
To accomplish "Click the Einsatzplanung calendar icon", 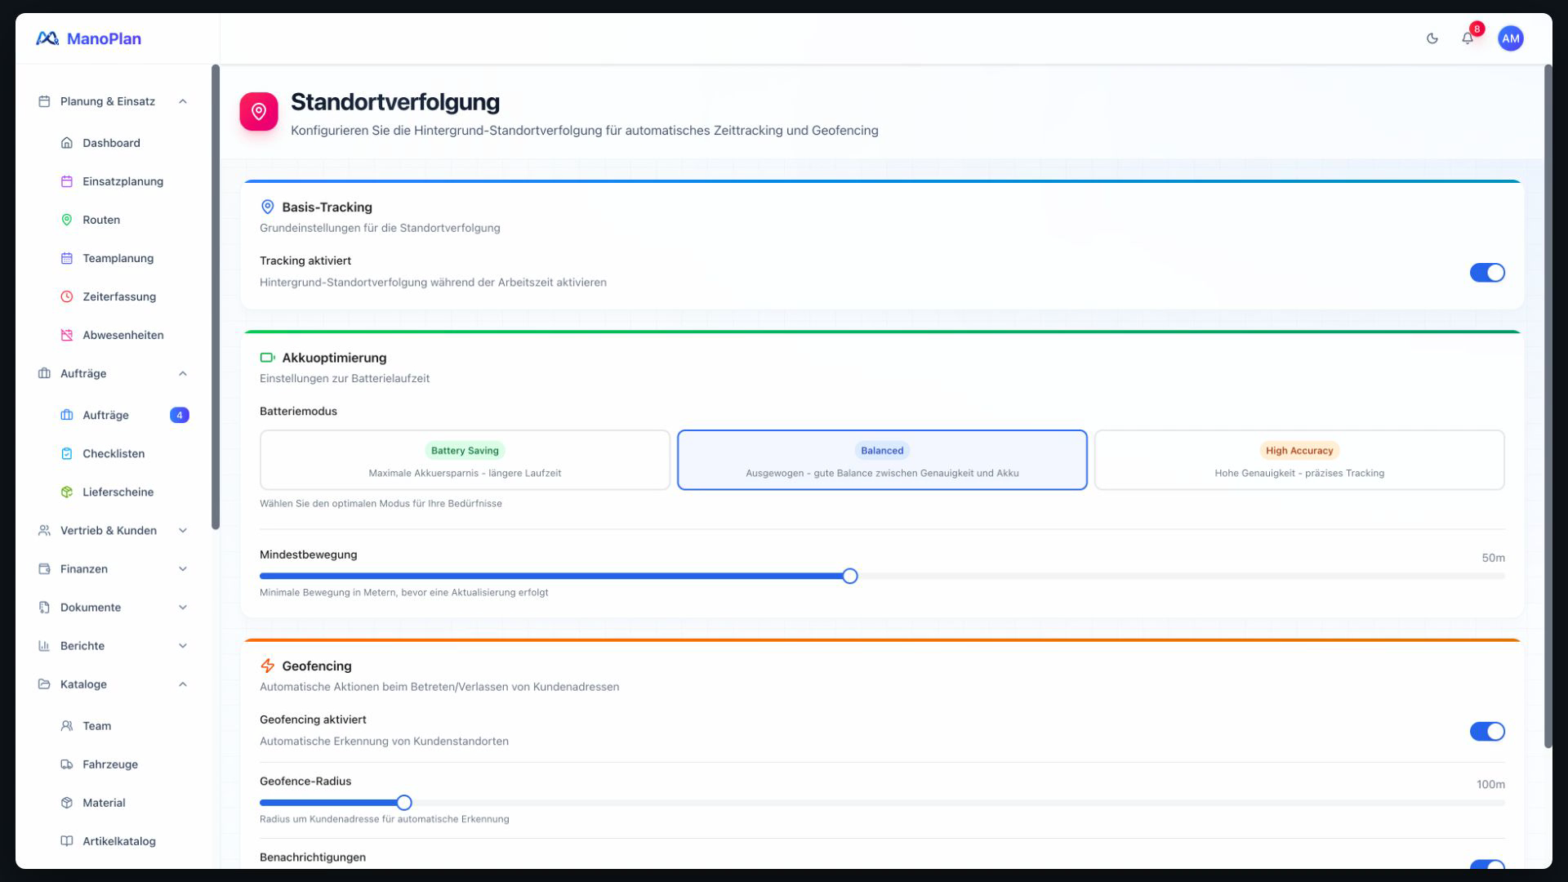I will 67,181.
